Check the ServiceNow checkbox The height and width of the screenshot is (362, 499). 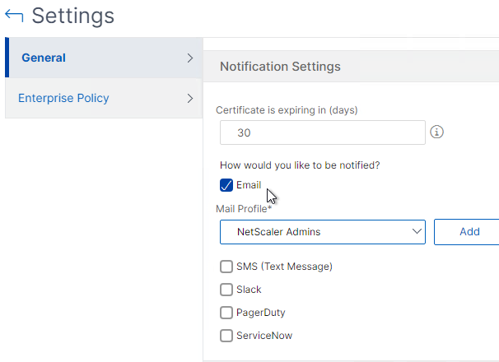[226, 336]
